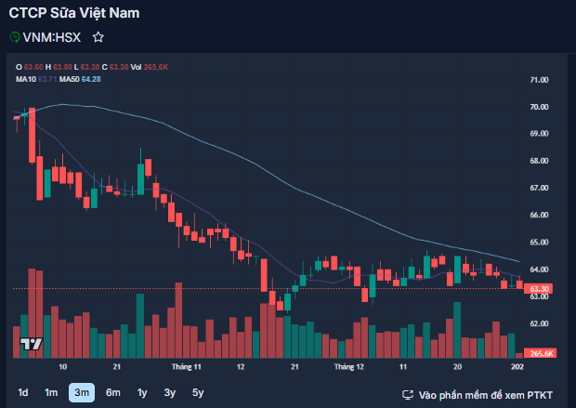Click the 70.00 price axis label

pos(539,107)
